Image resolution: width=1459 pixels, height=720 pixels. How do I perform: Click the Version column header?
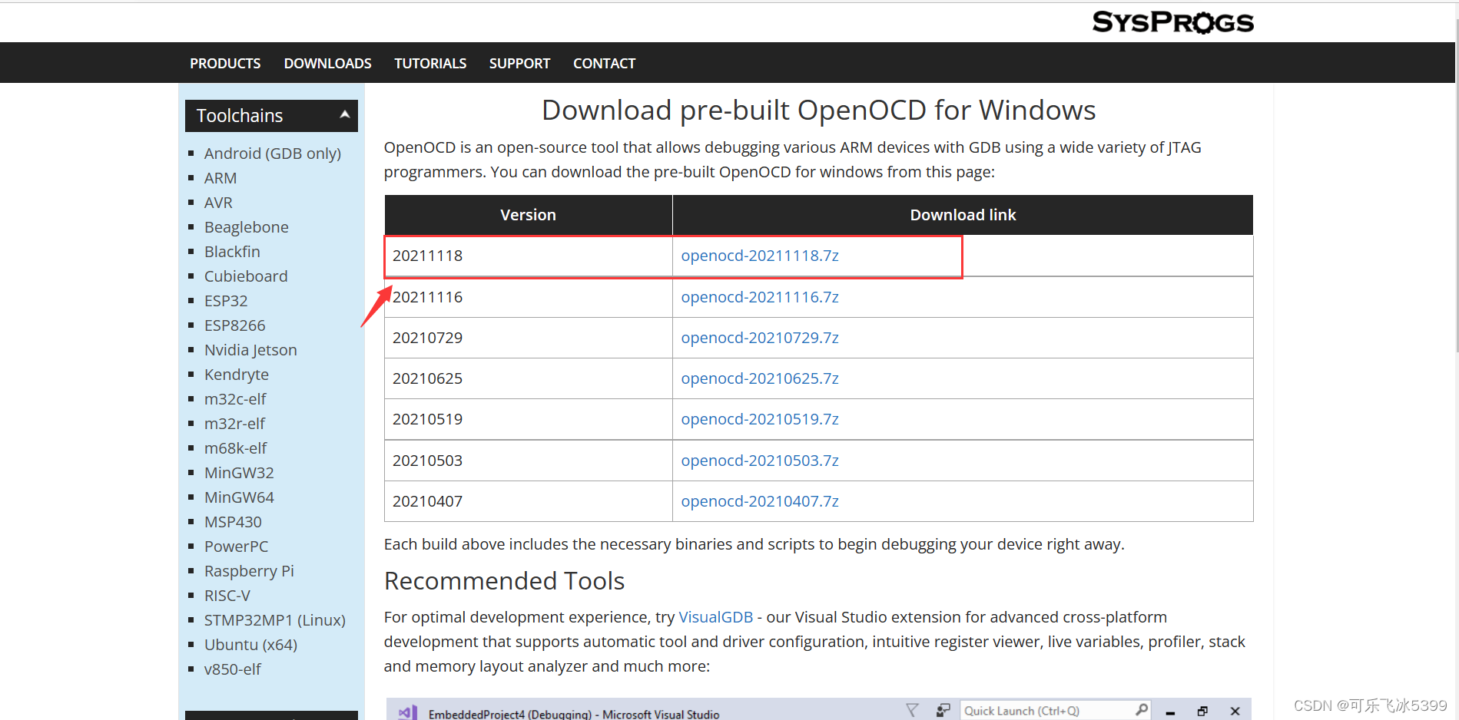(x=529, y=215)
